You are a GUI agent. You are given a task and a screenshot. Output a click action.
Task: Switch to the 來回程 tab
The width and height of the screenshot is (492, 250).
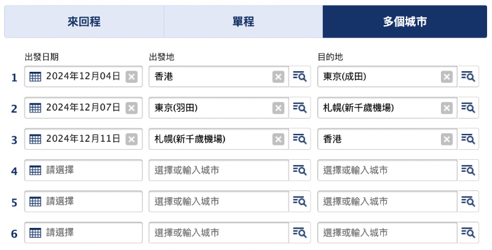84,21
